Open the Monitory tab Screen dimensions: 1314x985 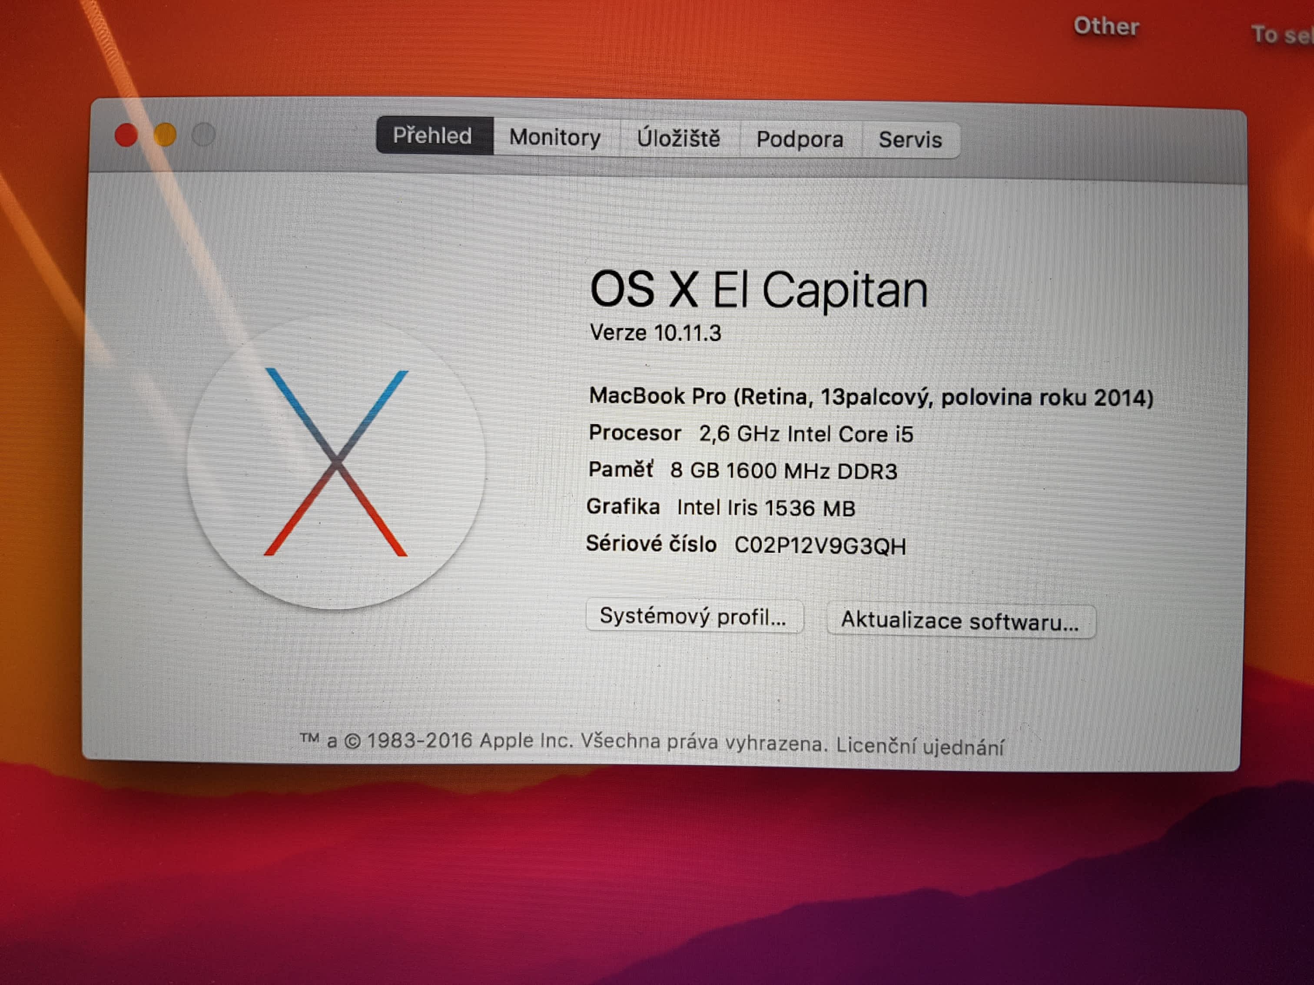coord(555,138)
